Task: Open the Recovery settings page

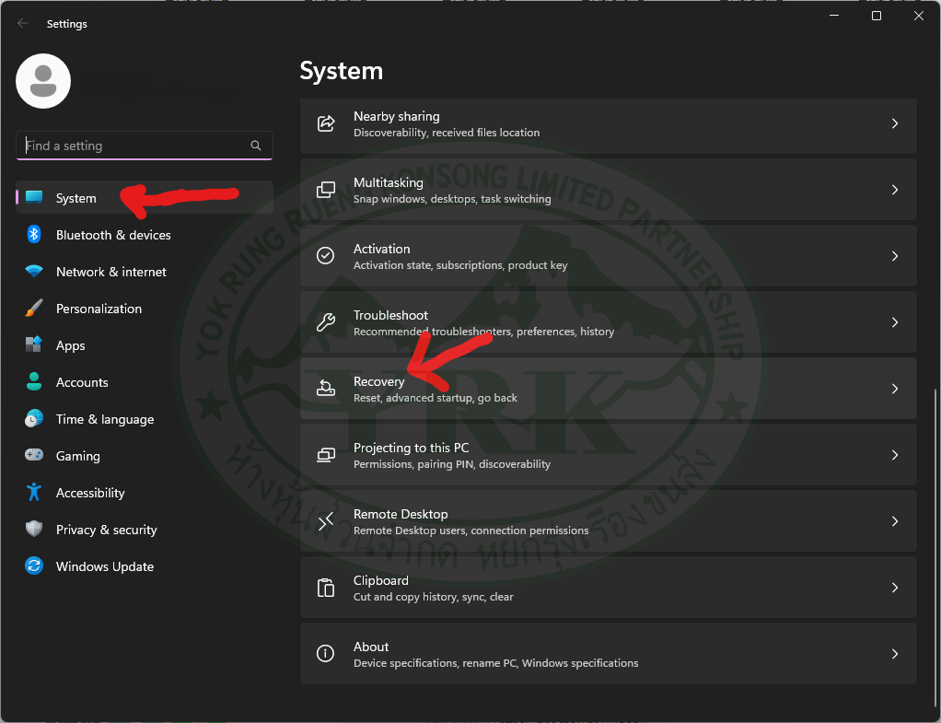Action: point(609,389)
